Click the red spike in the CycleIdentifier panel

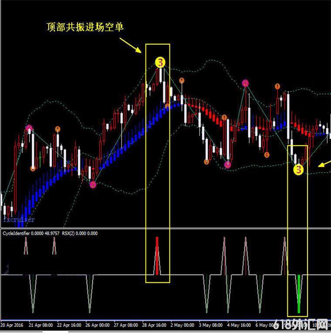point(157,256)
